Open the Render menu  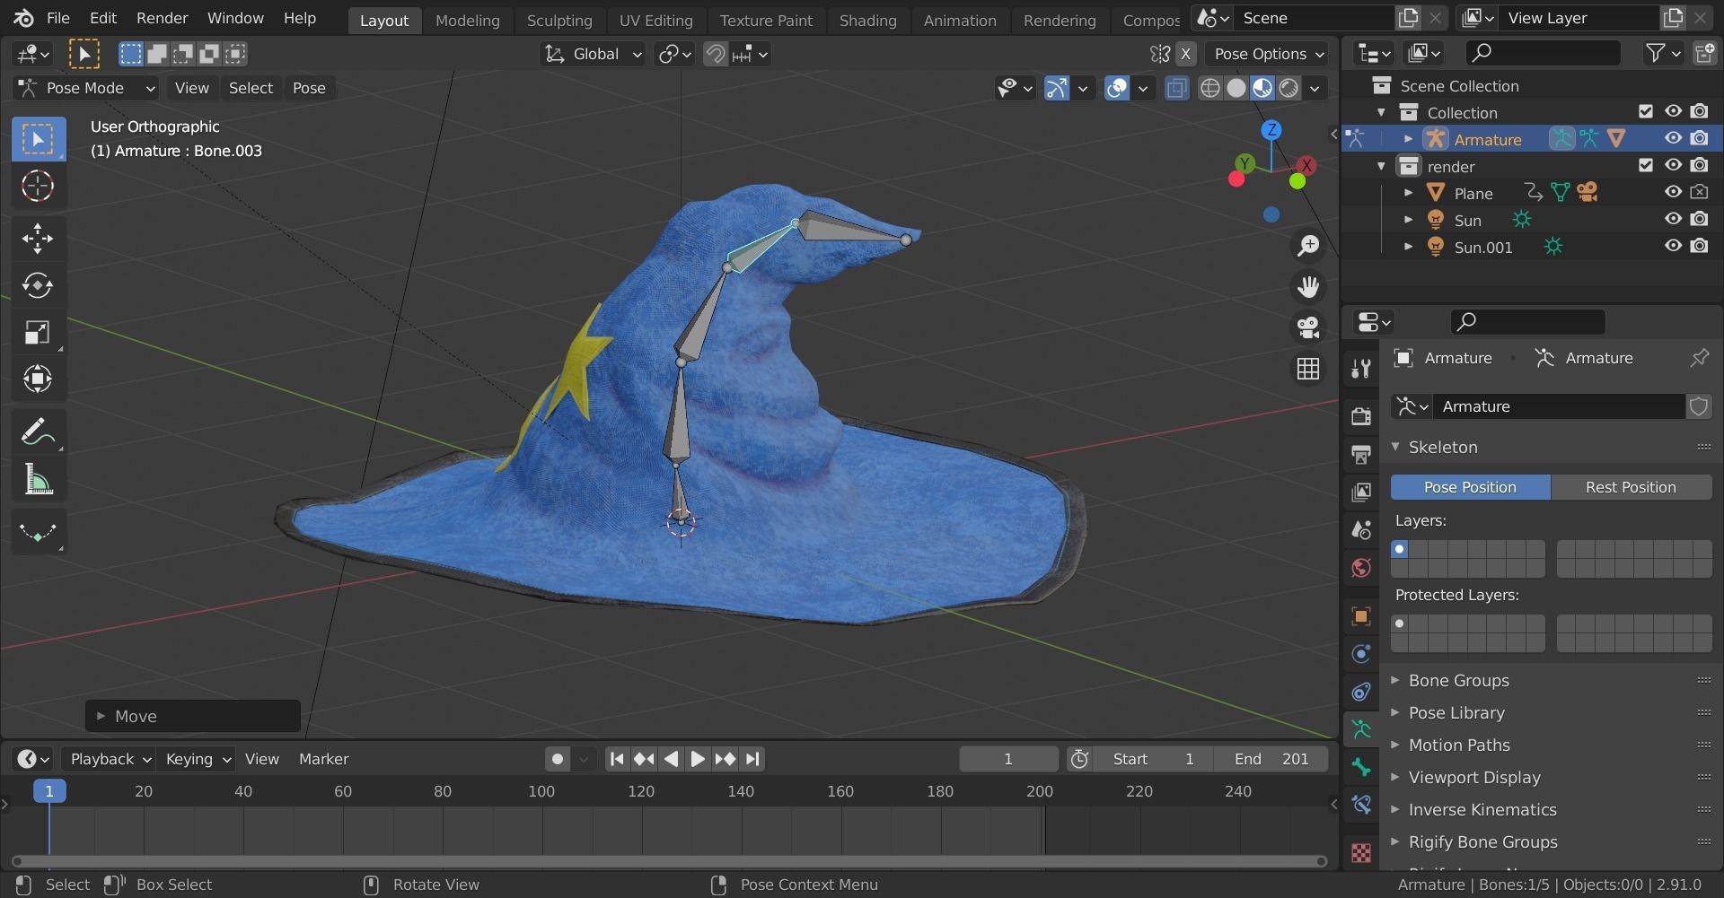[162, 18]
